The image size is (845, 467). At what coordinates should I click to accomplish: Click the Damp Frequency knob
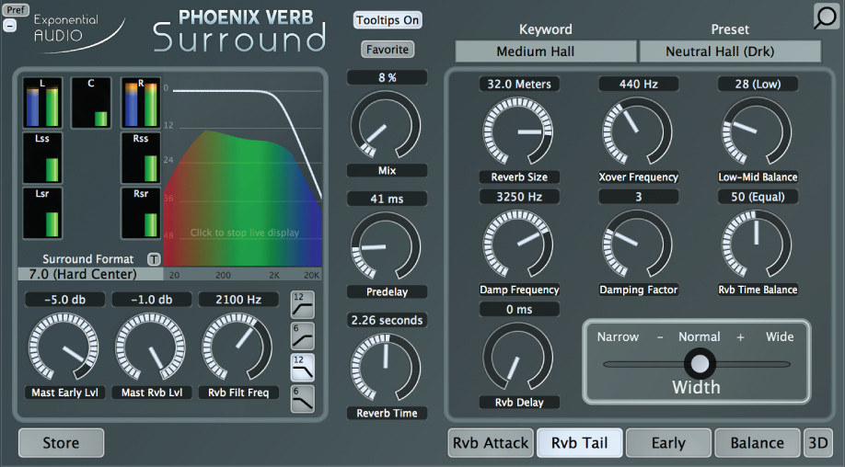(518, 245)
